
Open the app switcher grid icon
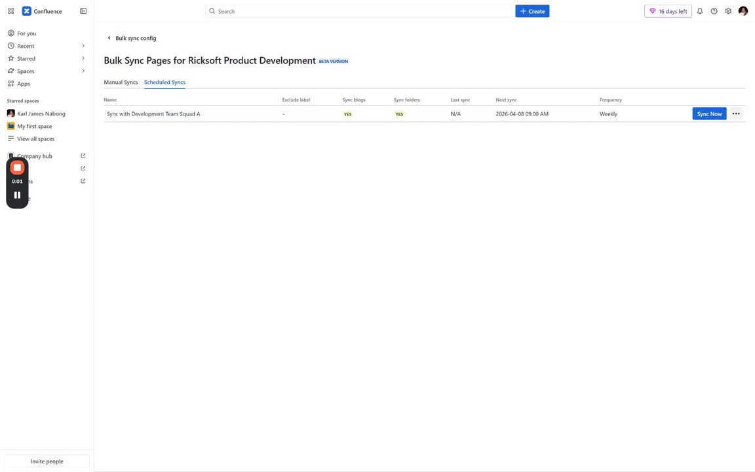[x=10, y=11]
